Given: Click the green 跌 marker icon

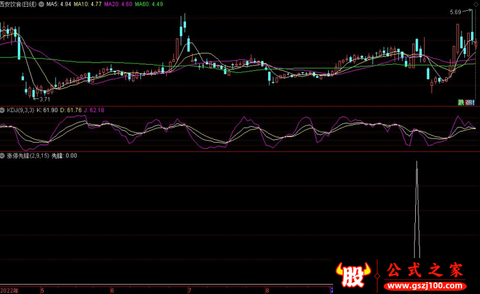Looking at the screenshot, I should tap(461, 103).
